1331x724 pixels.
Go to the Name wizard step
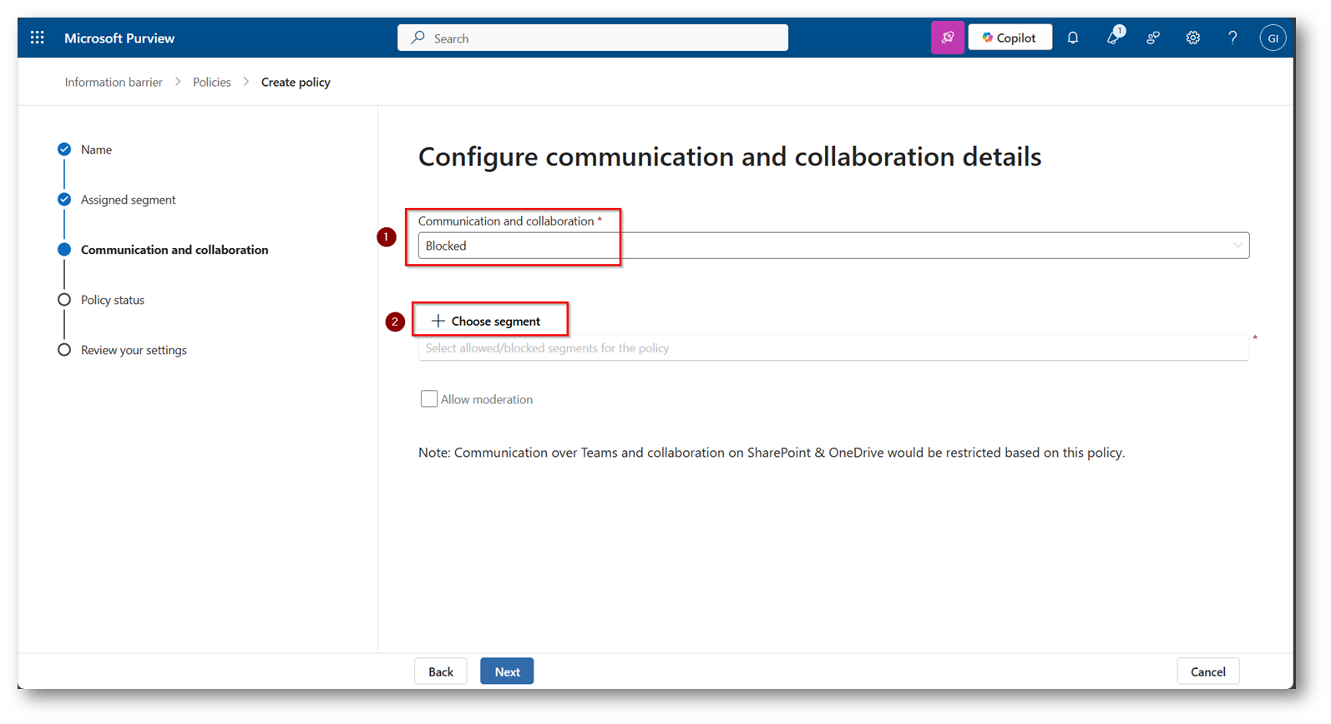click(x=96, y=149)
